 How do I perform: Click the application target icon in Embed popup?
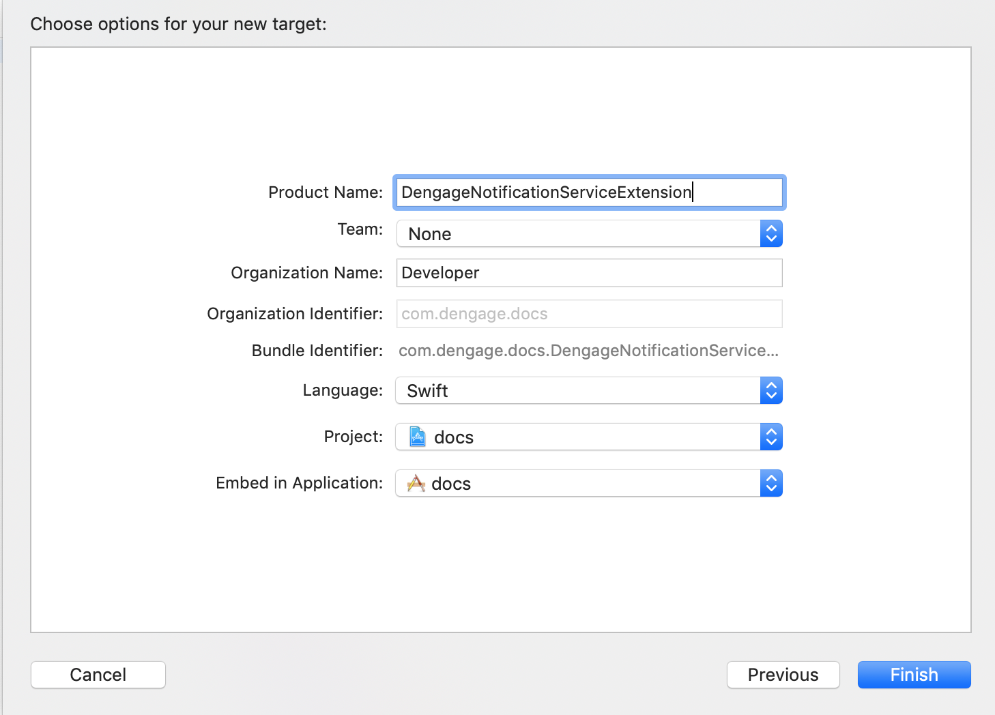(x=416, y=483)
